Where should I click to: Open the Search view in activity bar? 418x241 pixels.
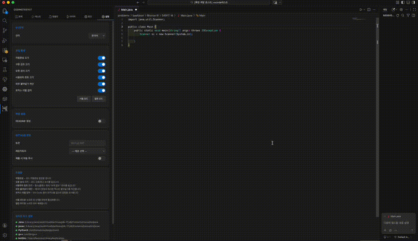click(5, 20)
